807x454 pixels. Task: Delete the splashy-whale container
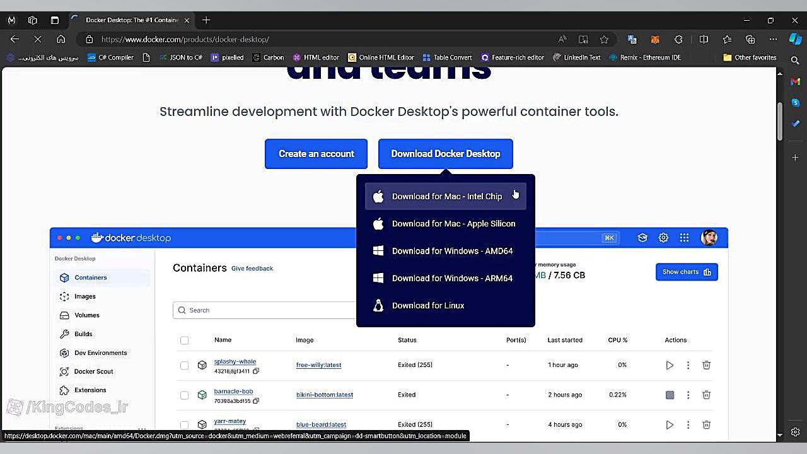706,365
